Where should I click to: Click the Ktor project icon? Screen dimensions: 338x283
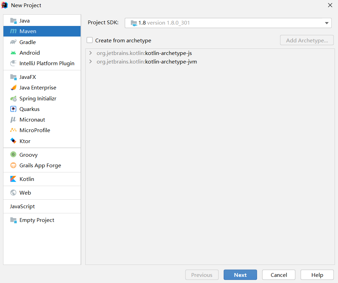click(x=13, y=141)
